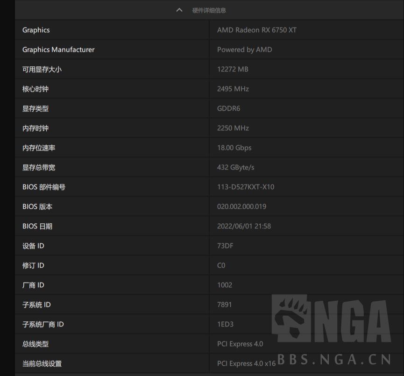
Task: Collapse the 硬件详细信息 section chevron
Action: [179, 10]
